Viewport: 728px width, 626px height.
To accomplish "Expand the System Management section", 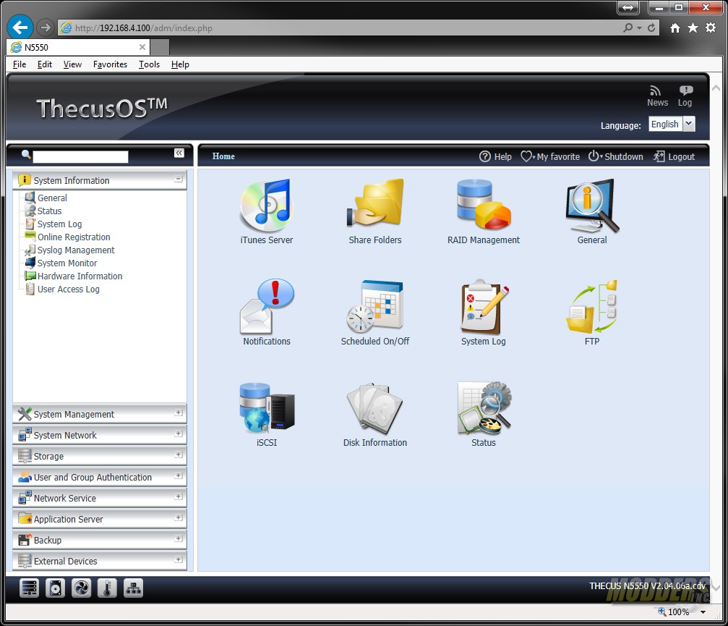I will tap(179, 413).
